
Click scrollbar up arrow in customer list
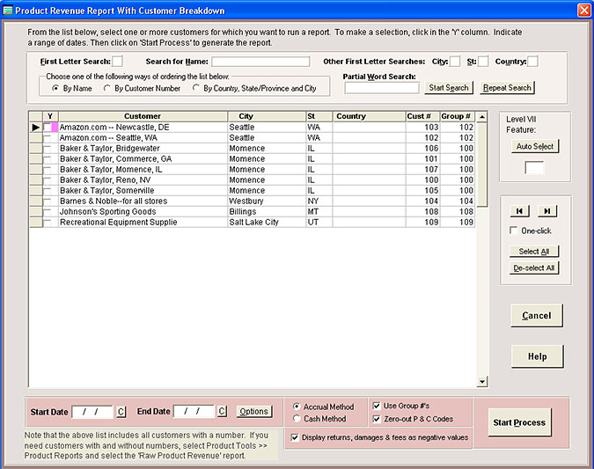pos(481,117)
